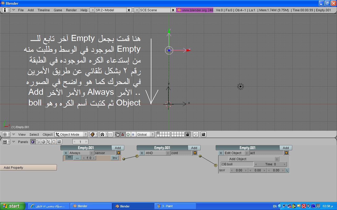Open the Add menu

click(31, 10)
